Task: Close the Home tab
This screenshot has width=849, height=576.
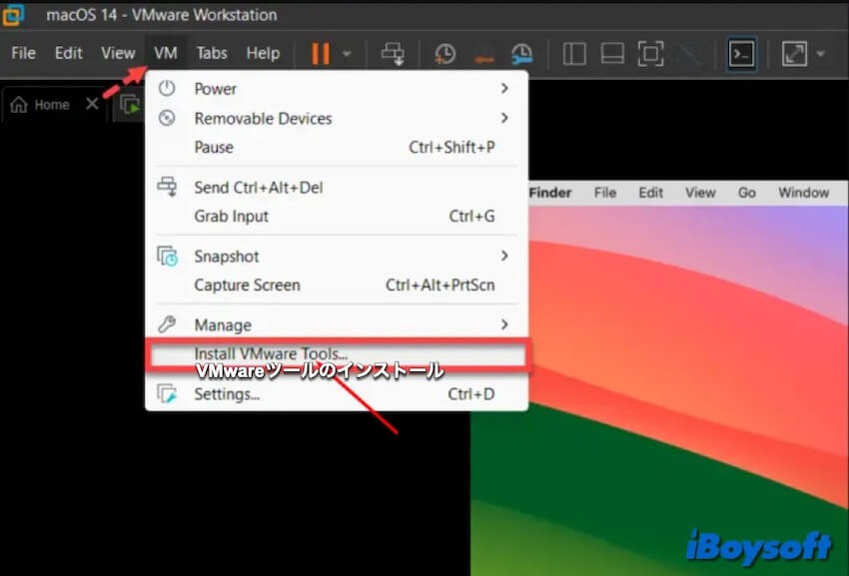Action: coord(92,104)
